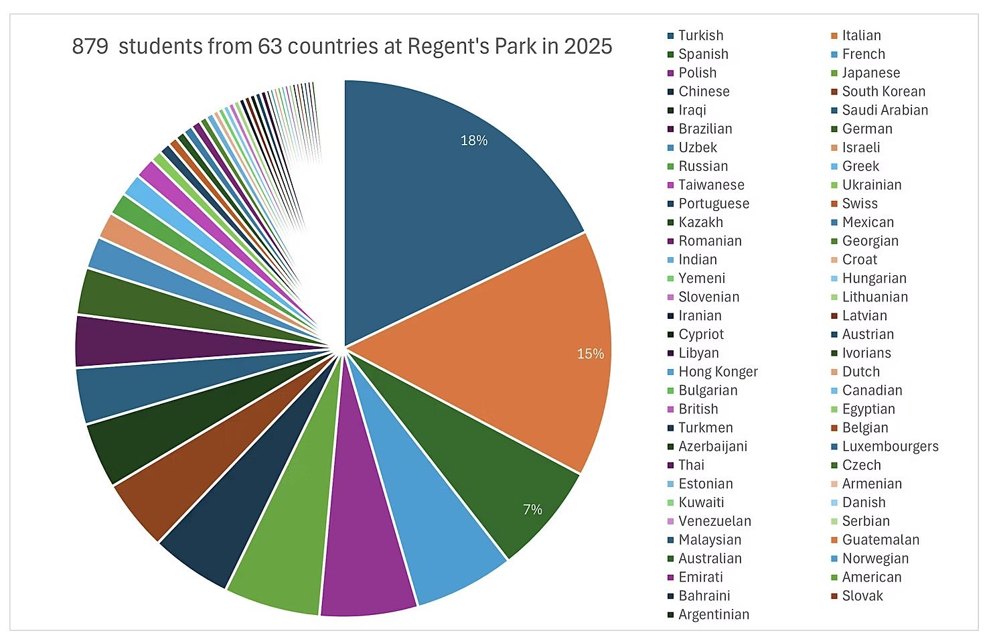Click the Hong Konger legend label
991x639 pixels.
point(718,372)
